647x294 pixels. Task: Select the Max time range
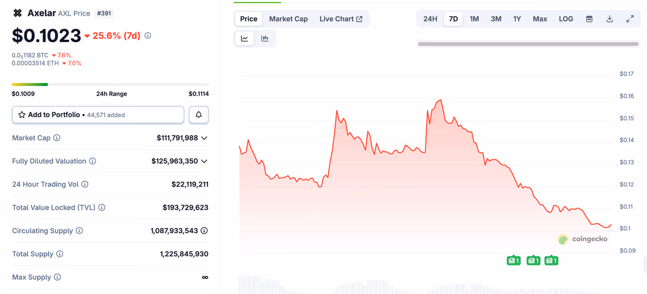540,19
